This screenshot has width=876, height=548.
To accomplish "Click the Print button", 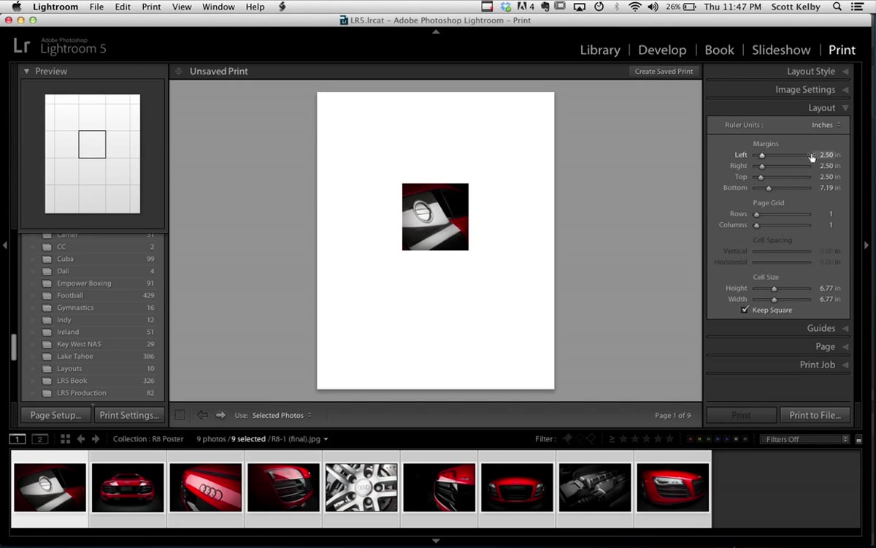I will 741,415.
